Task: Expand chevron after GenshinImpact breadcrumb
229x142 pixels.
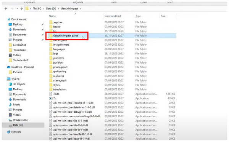Action: click(81, 9)
